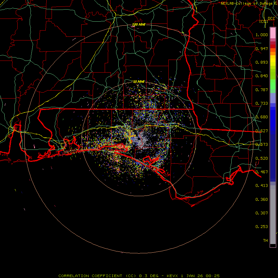
Task: Click the 0.893 legend value
Action: point(262,62)
